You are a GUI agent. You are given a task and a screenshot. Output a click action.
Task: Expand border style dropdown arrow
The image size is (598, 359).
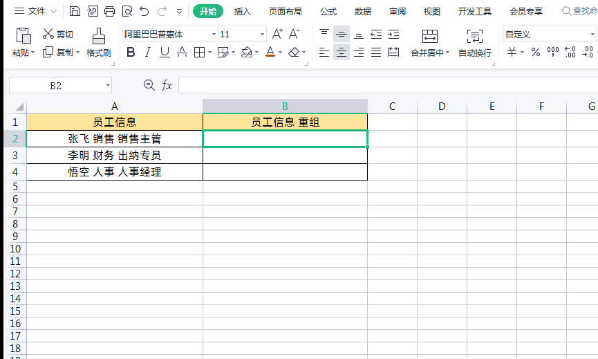click(209, 53)
